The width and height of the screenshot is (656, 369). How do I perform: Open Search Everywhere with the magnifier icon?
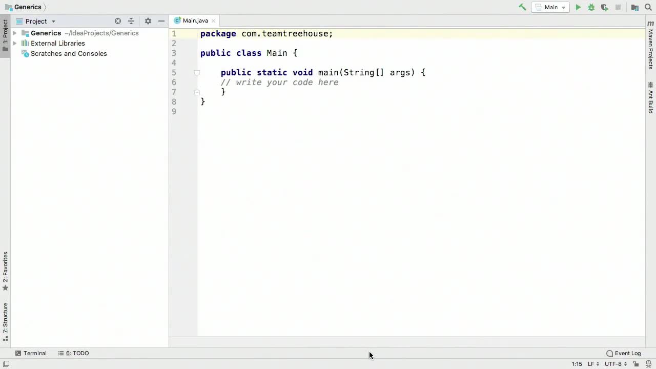click(x=648, y=7)
